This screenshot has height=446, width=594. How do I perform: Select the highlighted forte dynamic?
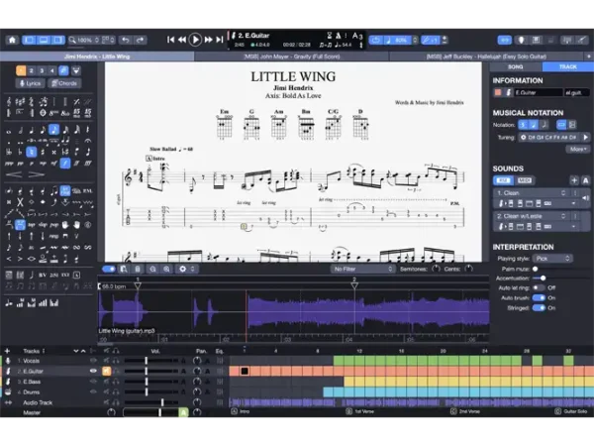65,164
